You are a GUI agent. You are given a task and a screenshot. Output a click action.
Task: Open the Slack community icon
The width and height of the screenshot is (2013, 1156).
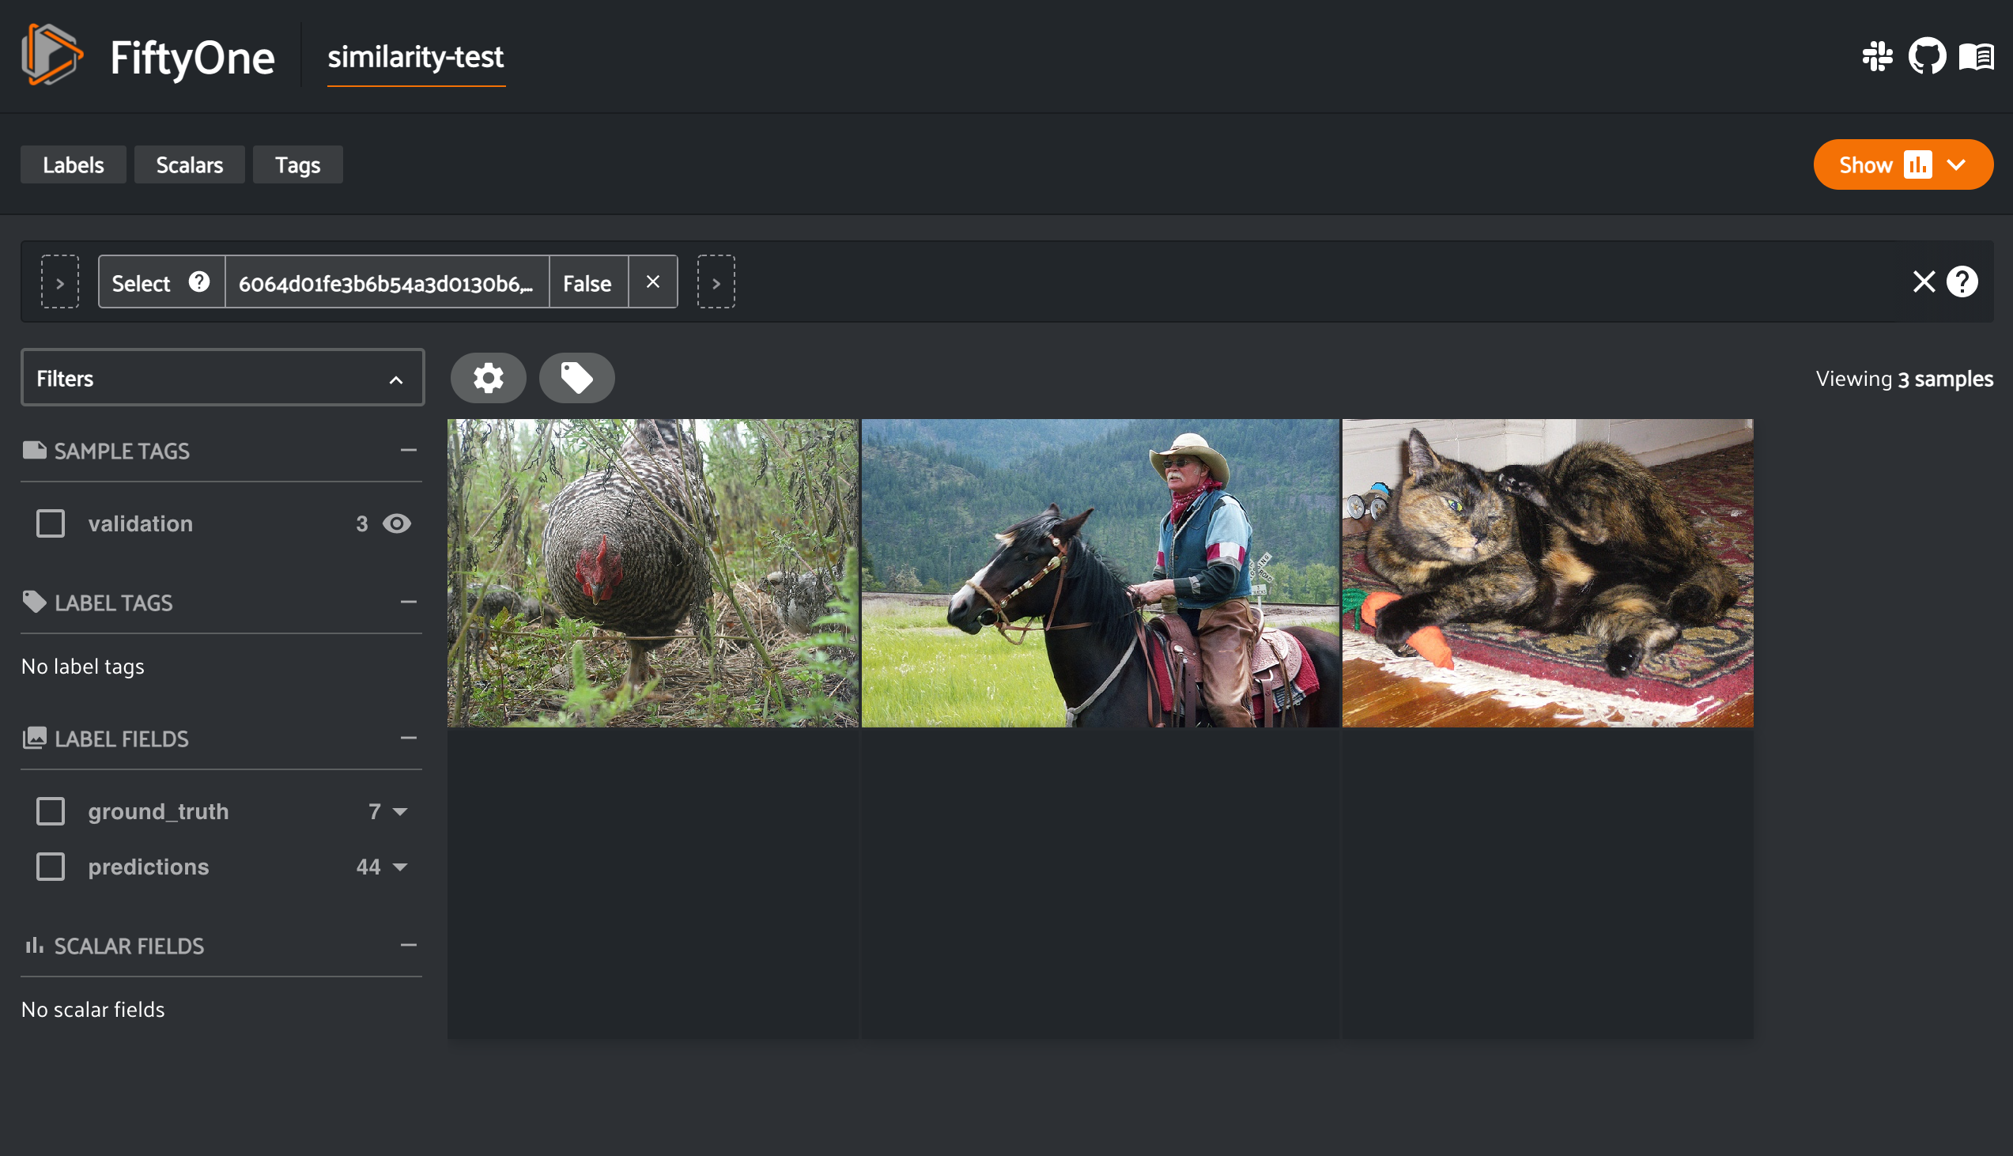point(1877,56)
